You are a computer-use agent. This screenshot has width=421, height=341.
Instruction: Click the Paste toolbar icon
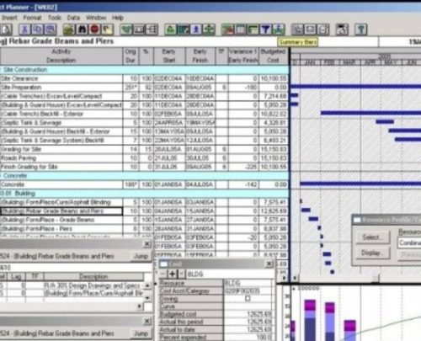(50, 29)
